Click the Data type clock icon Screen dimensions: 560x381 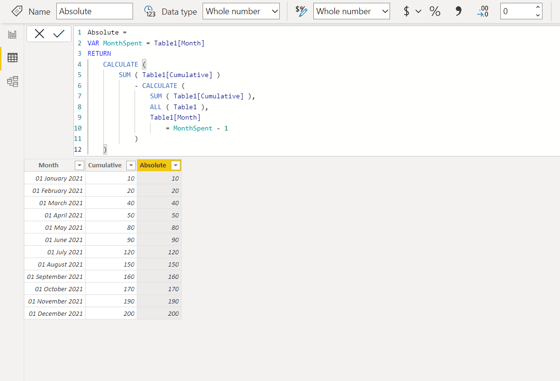pos(150,11)
